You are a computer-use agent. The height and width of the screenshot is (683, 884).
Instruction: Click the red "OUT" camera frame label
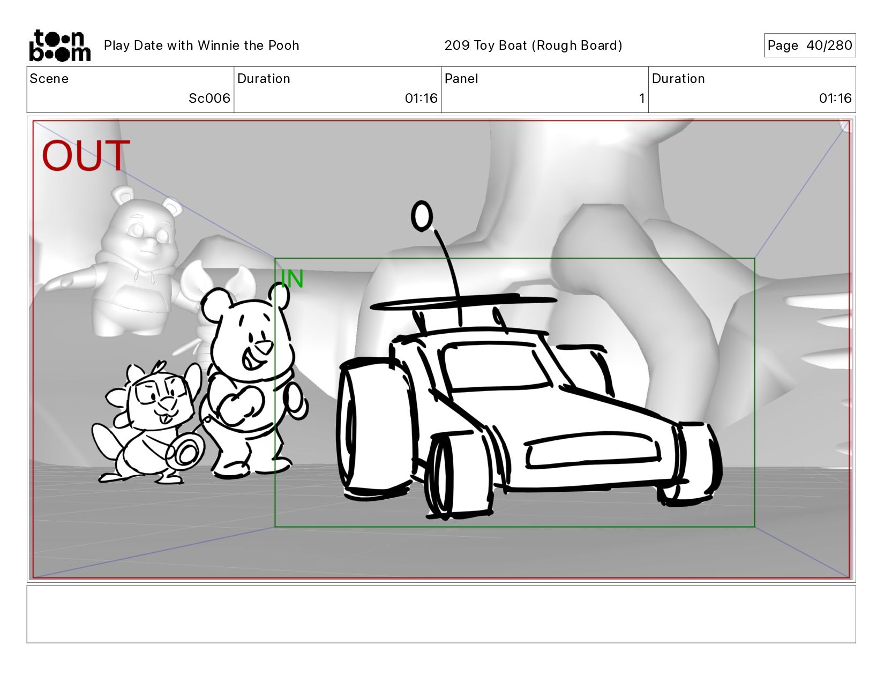pyautogui.click(x=86, y=156)
